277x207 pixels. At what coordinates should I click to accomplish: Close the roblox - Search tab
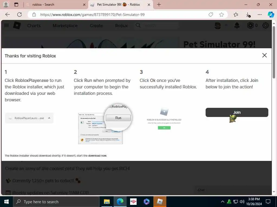(84, 5)
